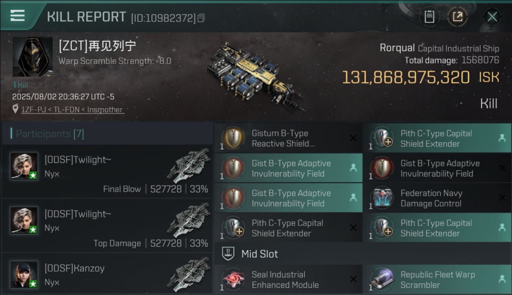512x295 pixels.
Task: Tap the Mid Slot section icon
Action: tap(228, 254)
